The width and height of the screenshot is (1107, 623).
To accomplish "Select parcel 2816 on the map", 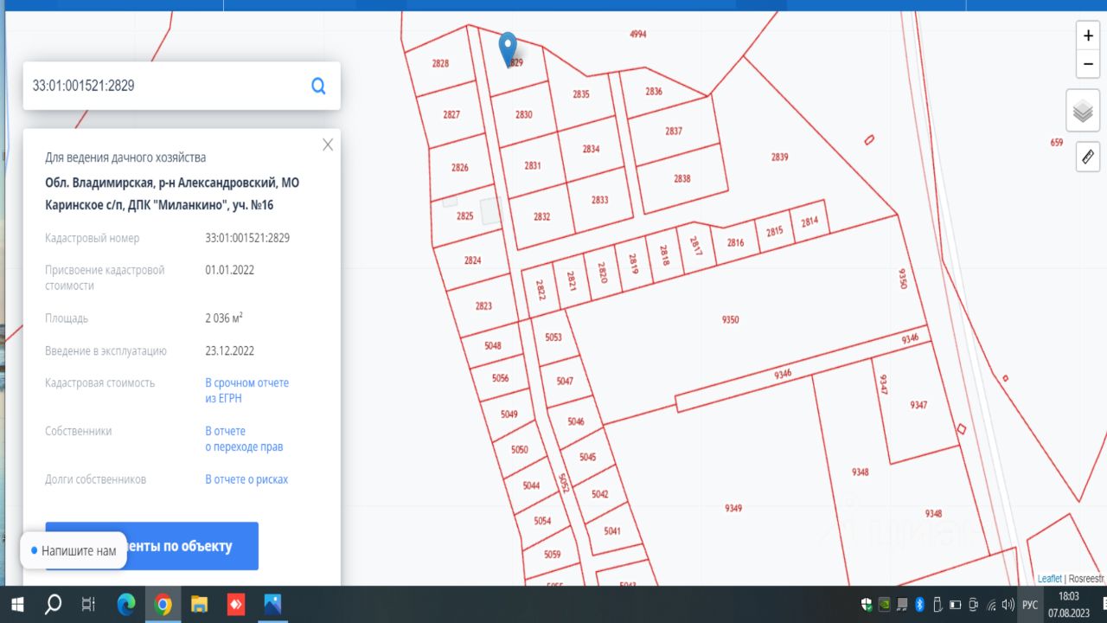I will tap(735, 243).
